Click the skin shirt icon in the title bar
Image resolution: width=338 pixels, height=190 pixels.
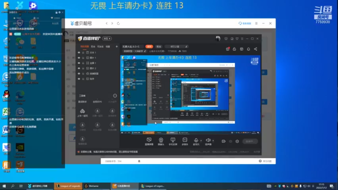(x=237, y=39)
